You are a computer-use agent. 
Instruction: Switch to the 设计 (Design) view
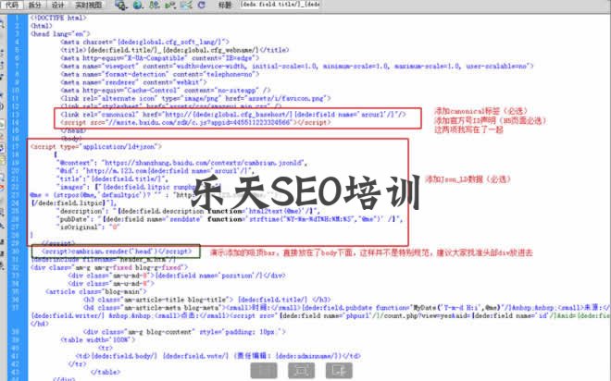point(57,5)
